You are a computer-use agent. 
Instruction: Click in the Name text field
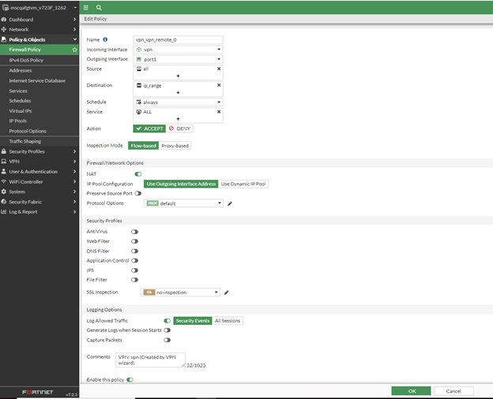pos(178,39)
